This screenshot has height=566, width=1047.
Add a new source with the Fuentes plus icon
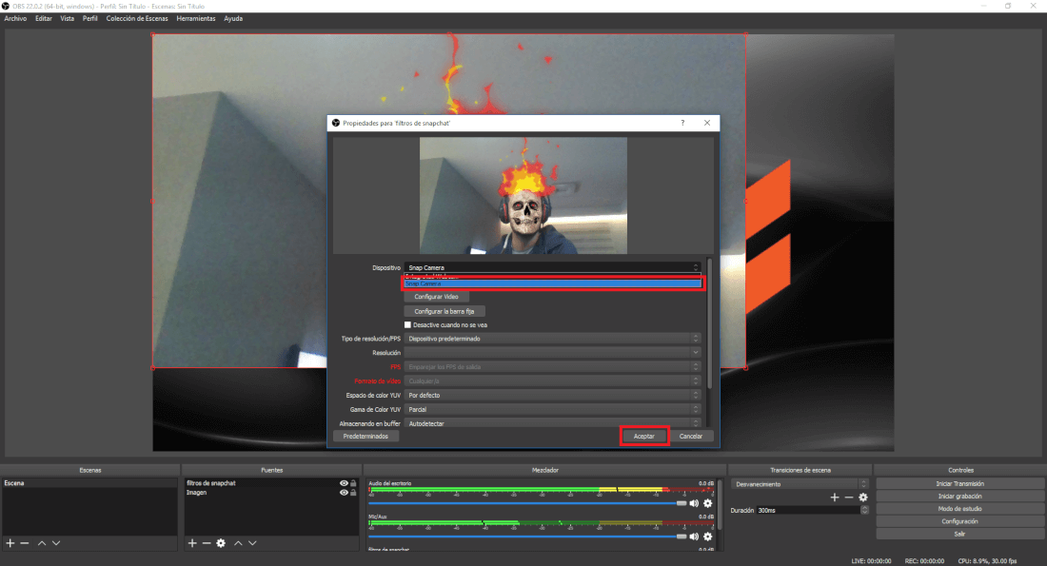pyautogui.click(x=192, y=543)
